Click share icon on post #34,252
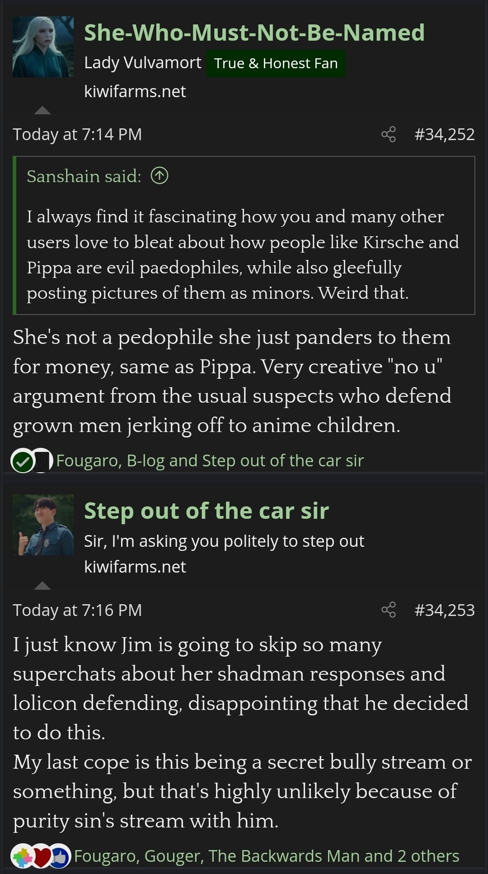Viewport: 488px width, 874px height. click(389, 134)
